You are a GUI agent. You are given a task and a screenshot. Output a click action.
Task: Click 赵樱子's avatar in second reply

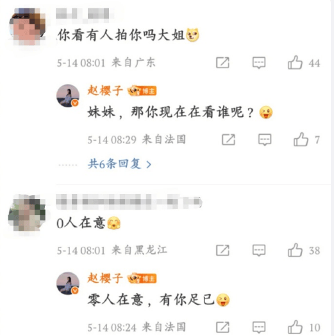point(68,283)
